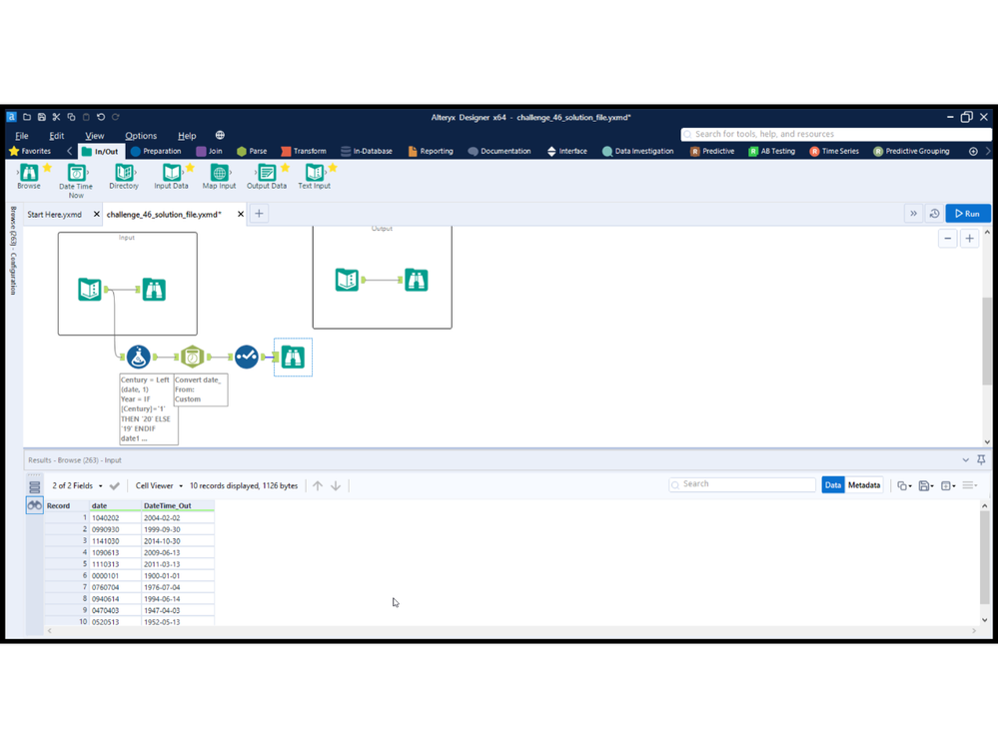
Task: Open the workflow run history icon
Action: click(x=934, y=214)
